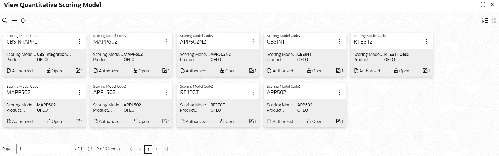Viewport: 499px width, 156px height.
Task: Select page 1 in pagination
Action: (148, 149)
